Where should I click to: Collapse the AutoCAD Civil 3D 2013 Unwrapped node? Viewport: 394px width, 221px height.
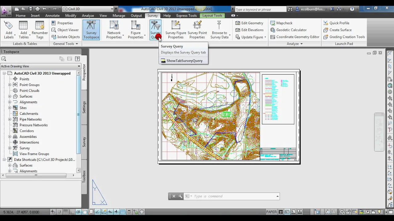pos(4,73)
